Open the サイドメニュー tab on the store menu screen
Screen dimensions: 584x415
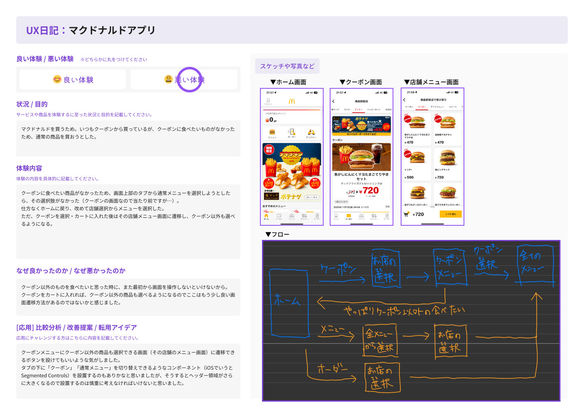[x=437, y=107]
